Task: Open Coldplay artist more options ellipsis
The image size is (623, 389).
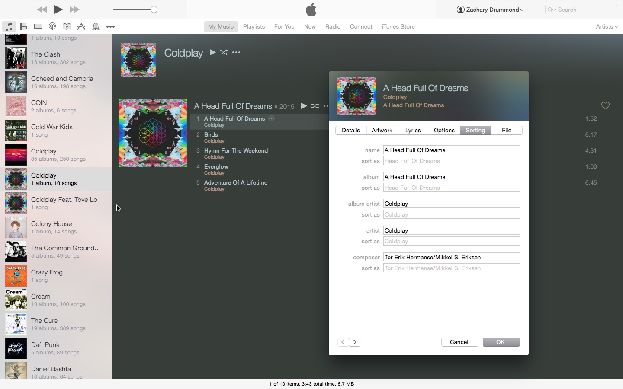Action: point(236,52)
